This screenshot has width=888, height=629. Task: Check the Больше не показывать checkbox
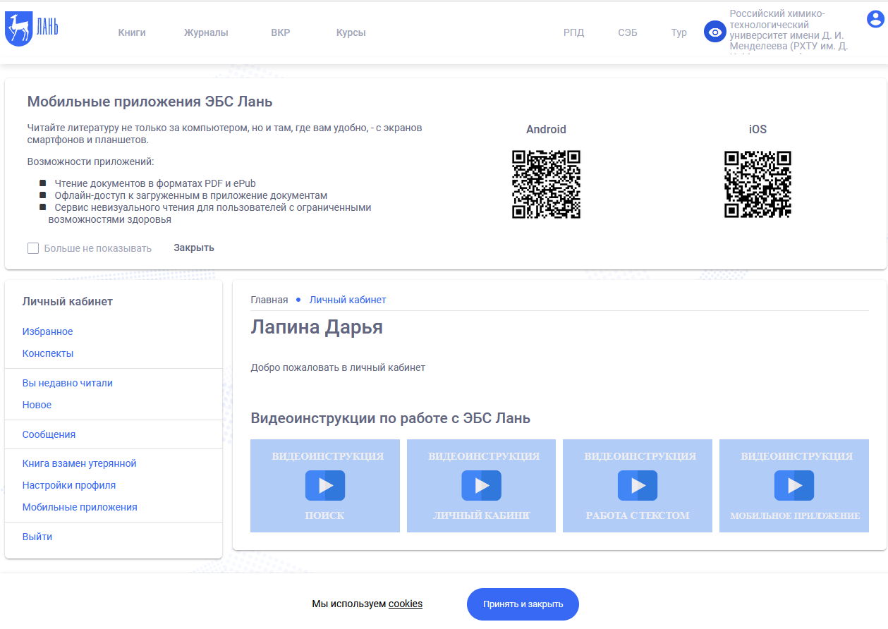(33, 248)
